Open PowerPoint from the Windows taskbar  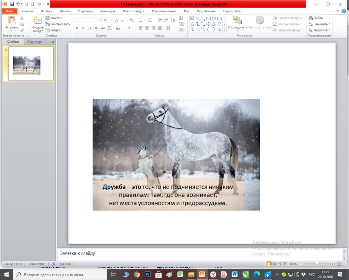click(x=202, y=274)
